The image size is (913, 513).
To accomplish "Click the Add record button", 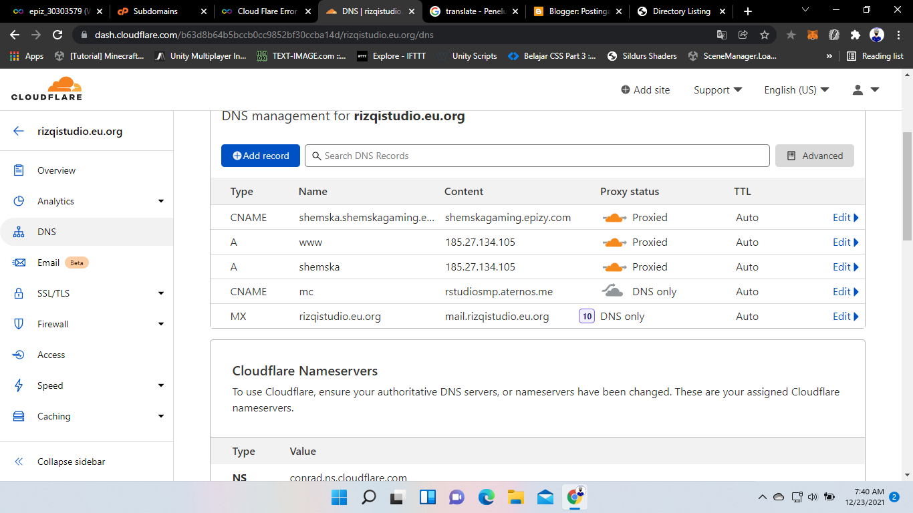I will [x=261, y=156].
